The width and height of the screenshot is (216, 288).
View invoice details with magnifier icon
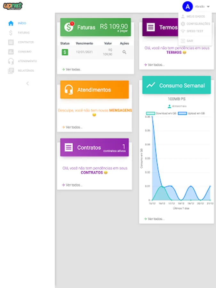124,52
